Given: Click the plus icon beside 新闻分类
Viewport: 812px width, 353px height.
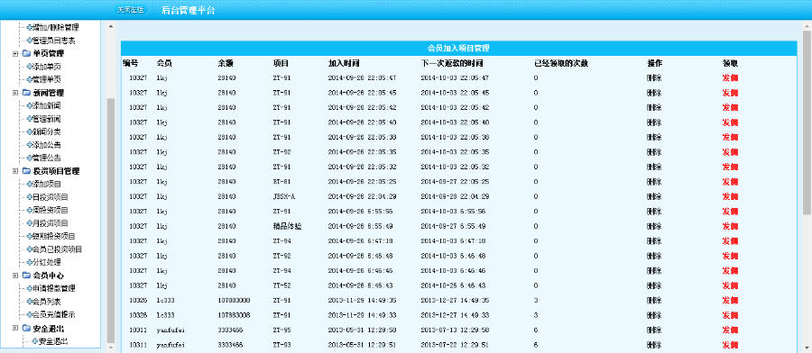Looking at the screenshot, I should 30,131.
